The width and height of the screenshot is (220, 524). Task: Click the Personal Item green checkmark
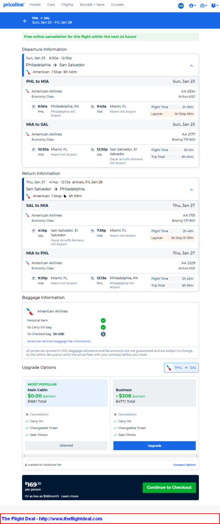click(103, 320)
